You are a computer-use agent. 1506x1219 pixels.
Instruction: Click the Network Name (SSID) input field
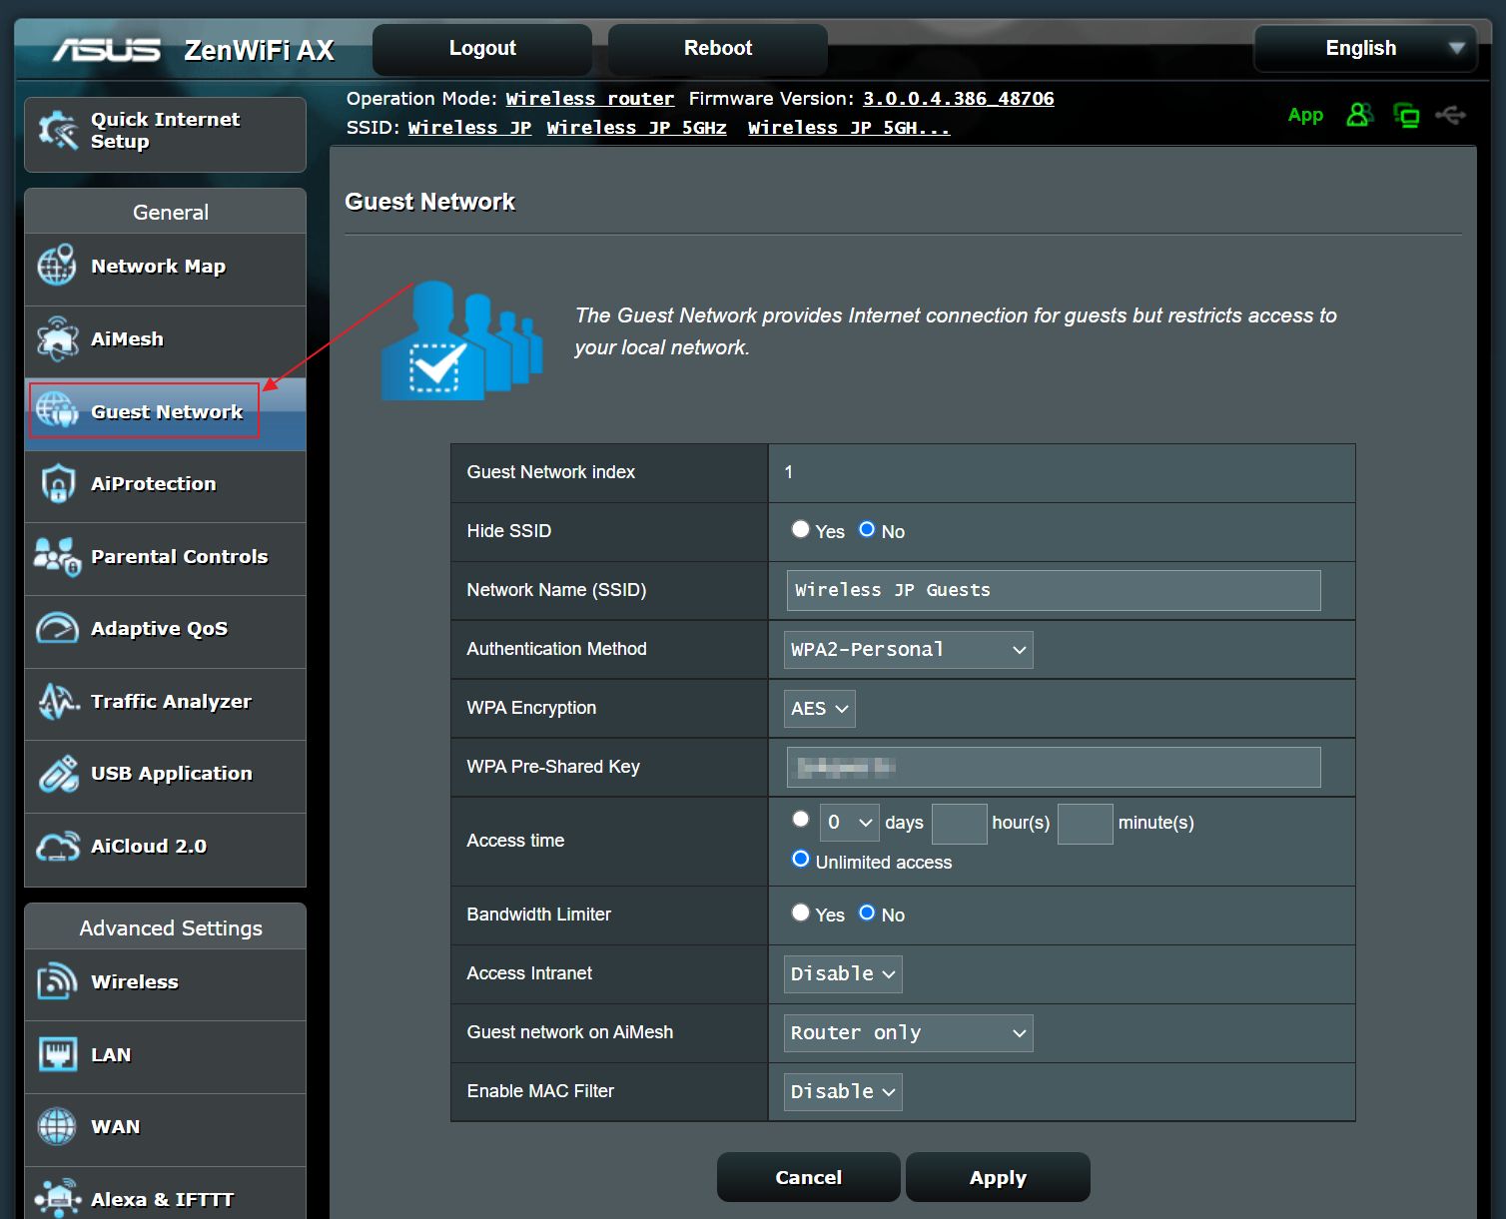pyautogui.click(x=1054, y=590)
